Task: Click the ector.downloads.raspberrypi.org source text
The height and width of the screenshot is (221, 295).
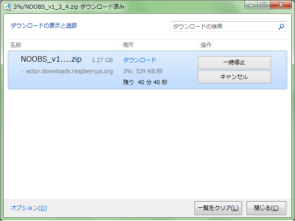Action: click(67, 71)
